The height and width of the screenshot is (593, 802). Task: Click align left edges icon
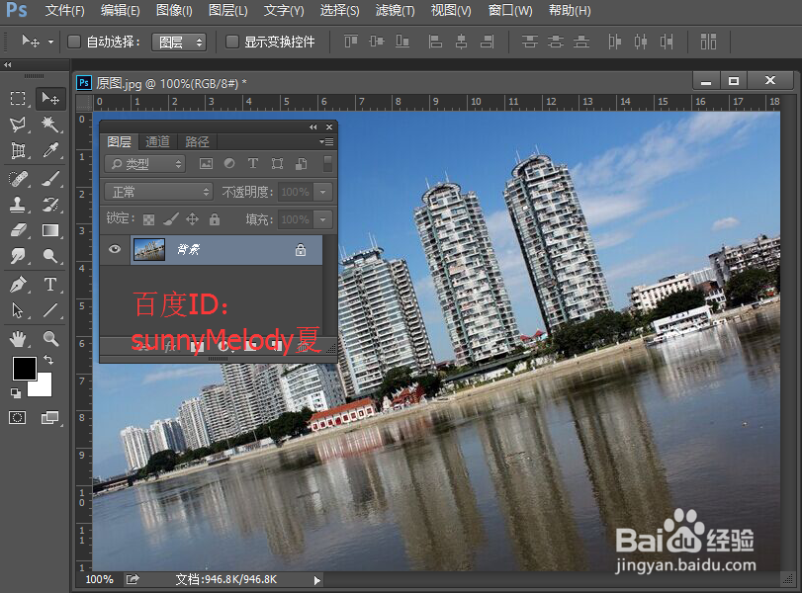tap(435, 42)
